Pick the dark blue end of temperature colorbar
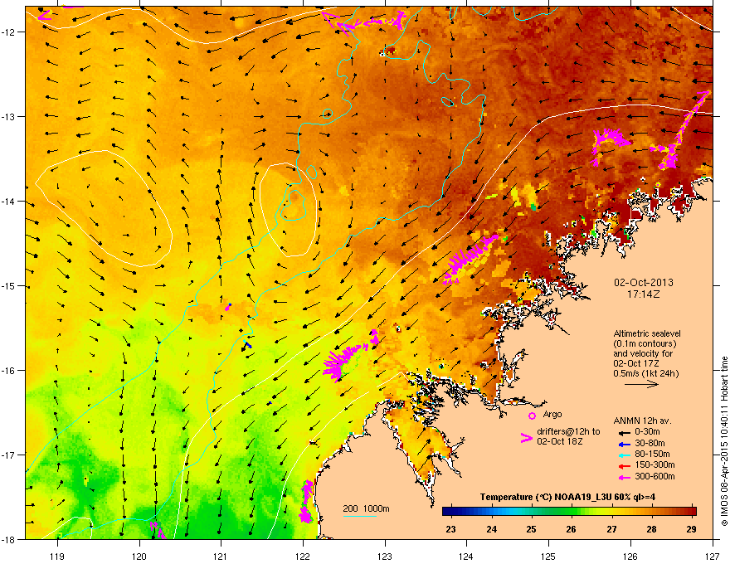The height and width of the screenshot is (564, 730). coord(447,512)
